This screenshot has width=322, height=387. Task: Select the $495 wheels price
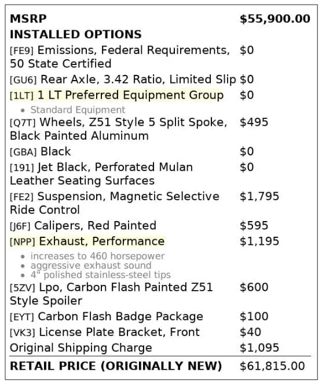pos(254,122)
